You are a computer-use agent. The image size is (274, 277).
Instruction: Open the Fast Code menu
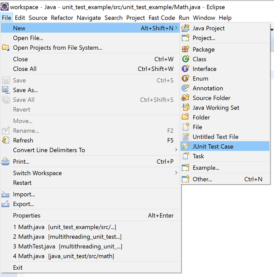click(162, 18)
